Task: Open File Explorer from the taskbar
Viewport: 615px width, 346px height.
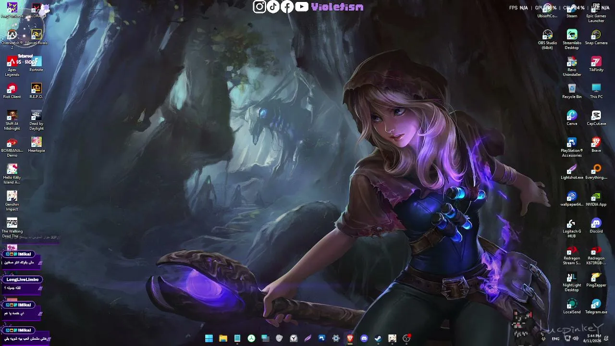Action: pyautogui.click(x=223, y=338)
